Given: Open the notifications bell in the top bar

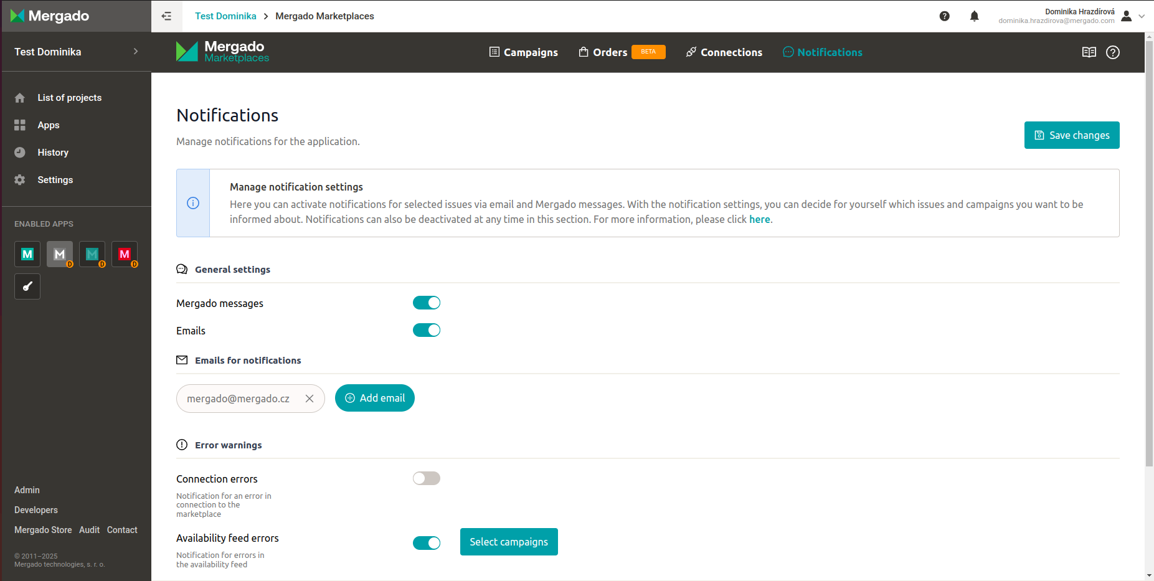Looking at the screenshot, I should point(975,16).
